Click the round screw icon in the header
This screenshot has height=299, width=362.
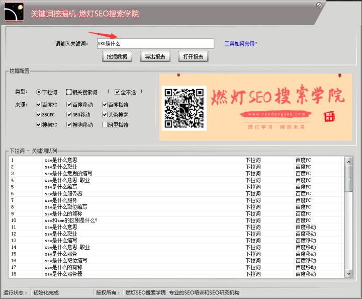[319, 5]
